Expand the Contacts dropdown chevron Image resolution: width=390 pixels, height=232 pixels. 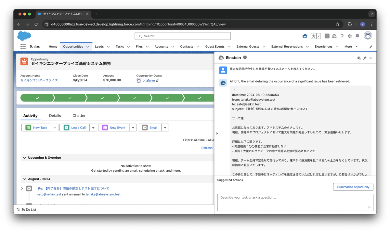click(x=198, y=47)
